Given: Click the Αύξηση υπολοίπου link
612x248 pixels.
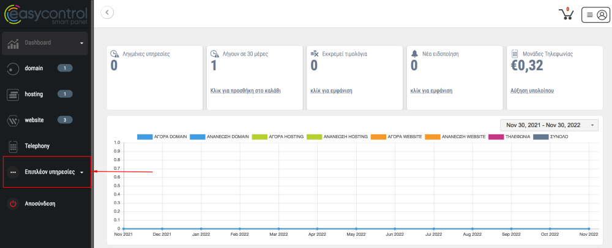Looking at the screenshot, I should tap(532, 91).
